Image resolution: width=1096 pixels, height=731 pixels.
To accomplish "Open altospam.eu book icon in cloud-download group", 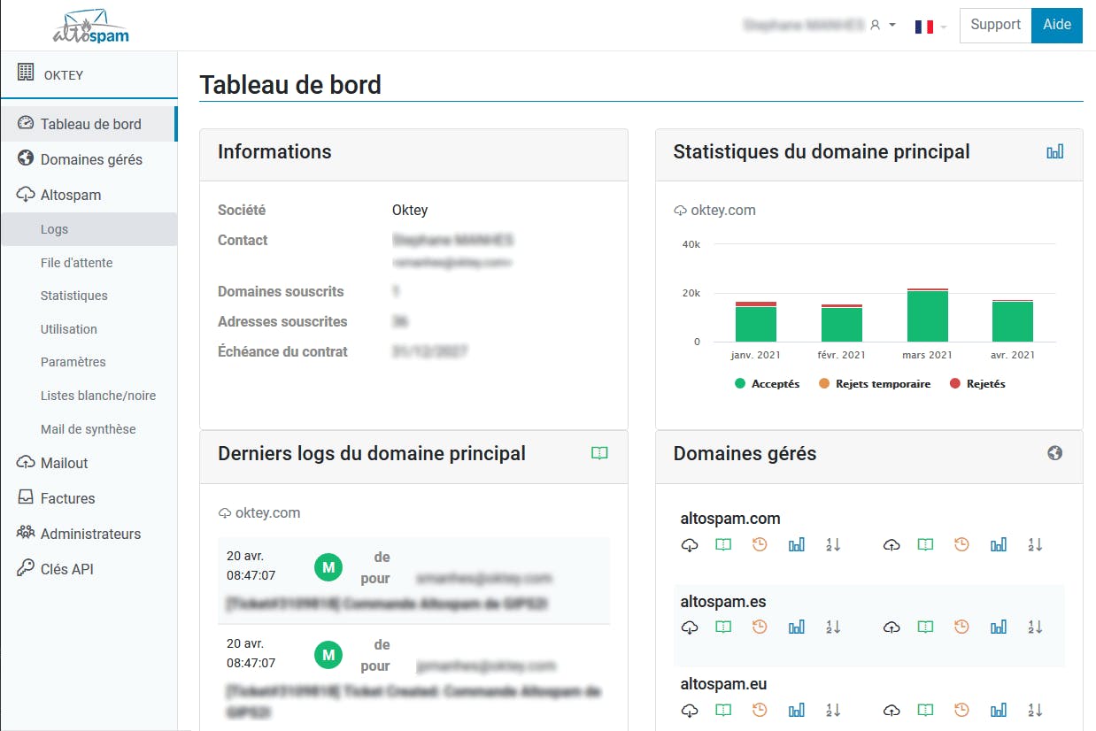I will click(x=723, y=710).
